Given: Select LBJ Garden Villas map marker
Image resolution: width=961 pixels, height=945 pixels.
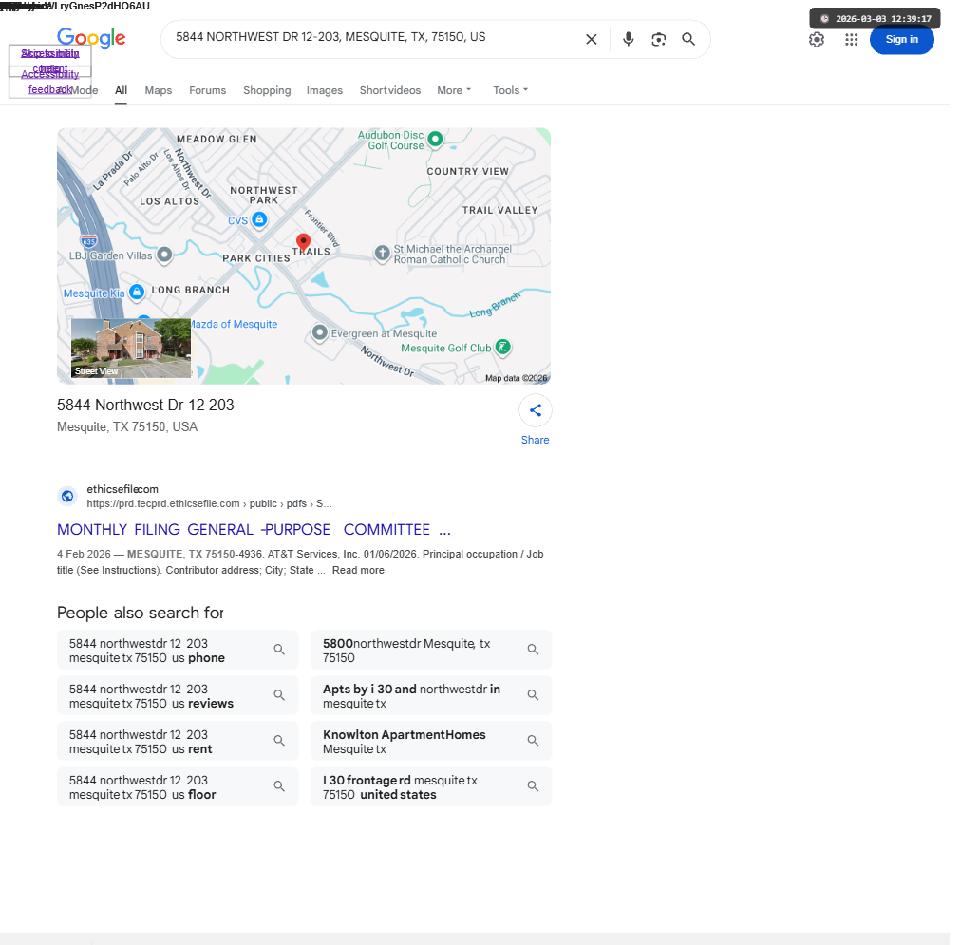Looking at the screenshot, I should pos(164,255).
